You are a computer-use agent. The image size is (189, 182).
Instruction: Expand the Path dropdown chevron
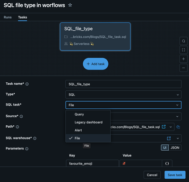(x=171, y=127)
